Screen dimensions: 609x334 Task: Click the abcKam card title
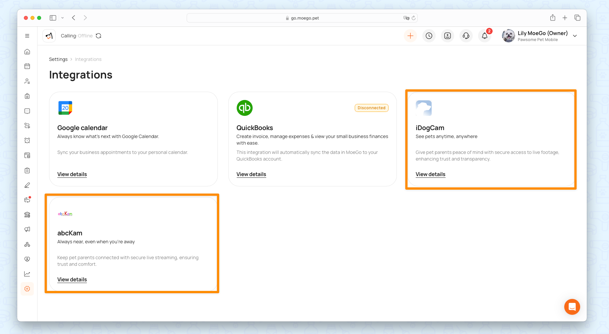(70, 233)
